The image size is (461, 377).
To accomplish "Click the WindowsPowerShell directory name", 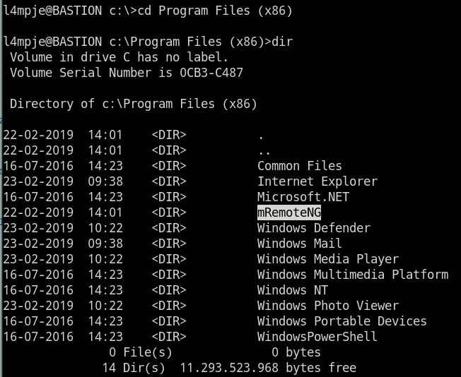I will click(317, 337).
